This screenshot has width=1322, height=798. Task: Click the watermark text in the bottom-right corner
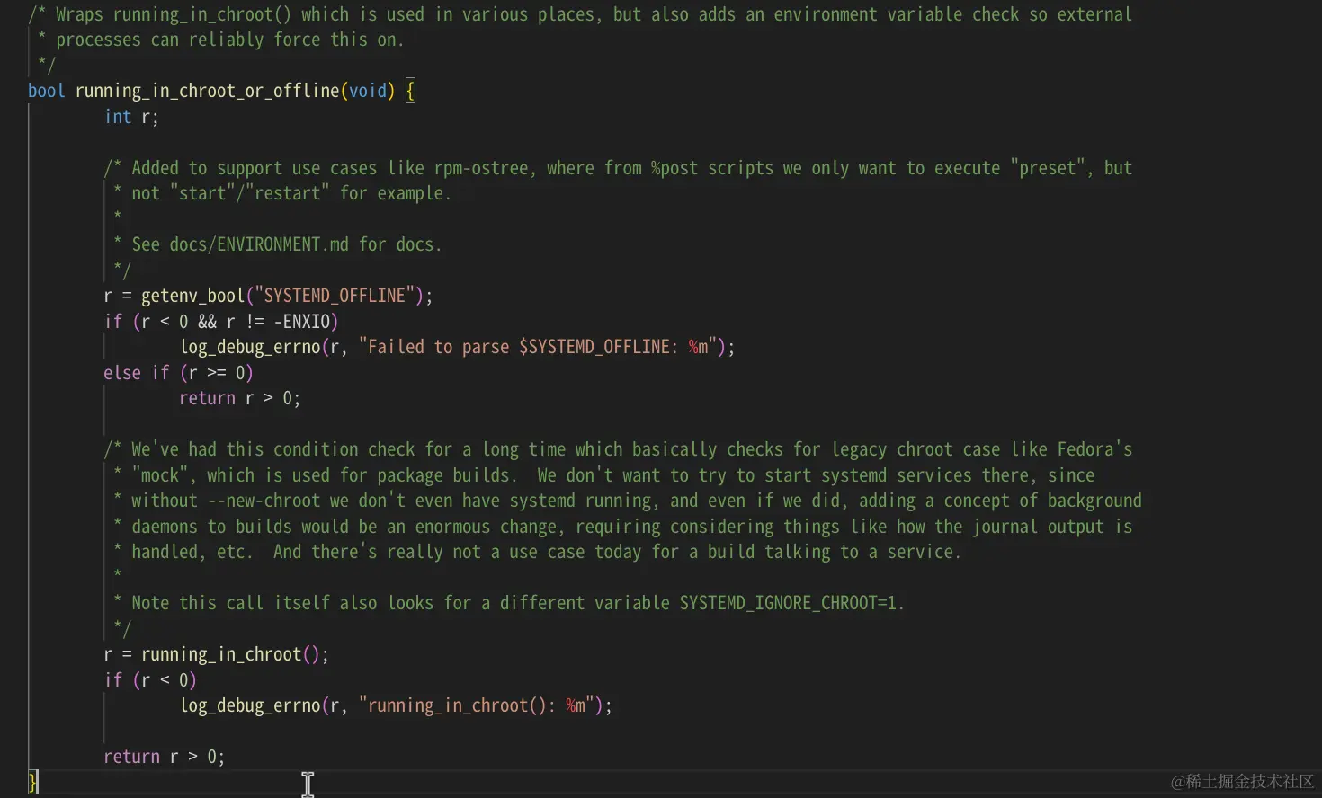click(x=1243, y=781)
